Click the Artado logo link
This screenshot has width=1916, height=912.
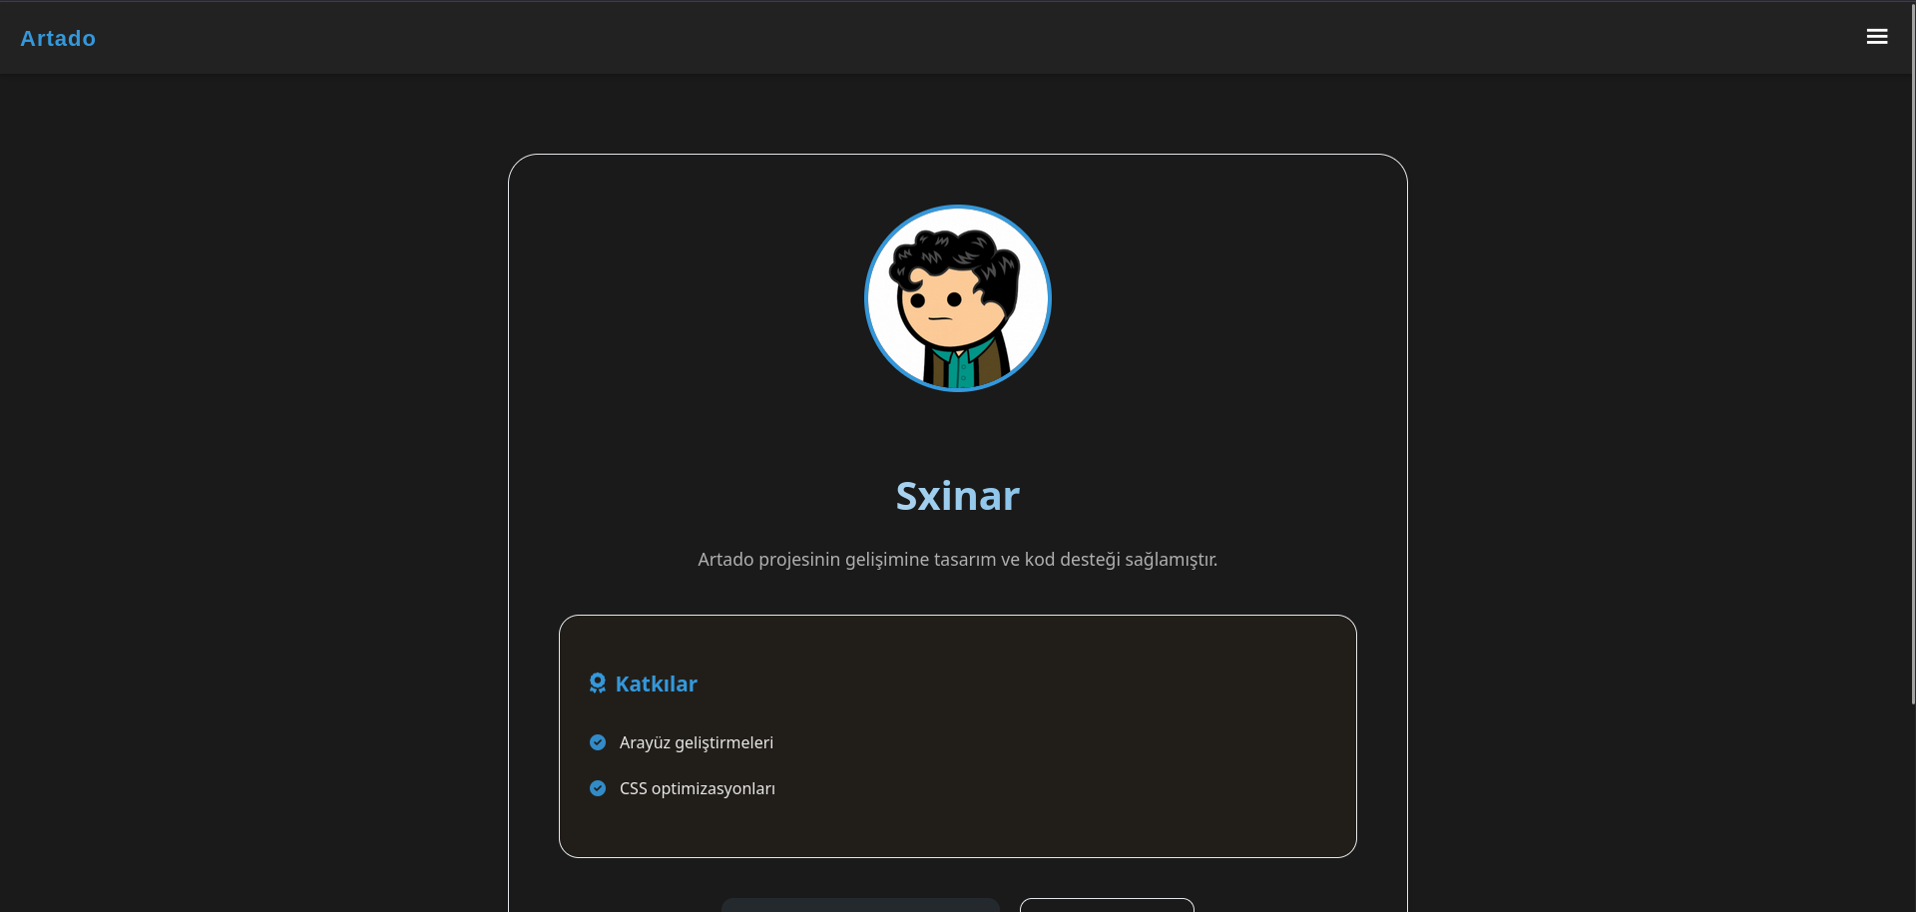coord(58,38)
